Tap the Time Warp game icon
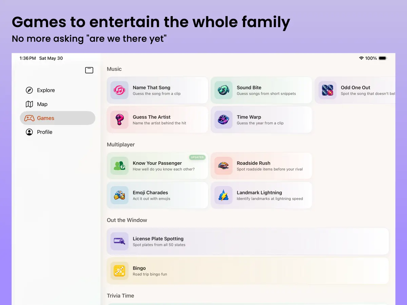This screenshot has width=407, height=305. pos(224,120)
